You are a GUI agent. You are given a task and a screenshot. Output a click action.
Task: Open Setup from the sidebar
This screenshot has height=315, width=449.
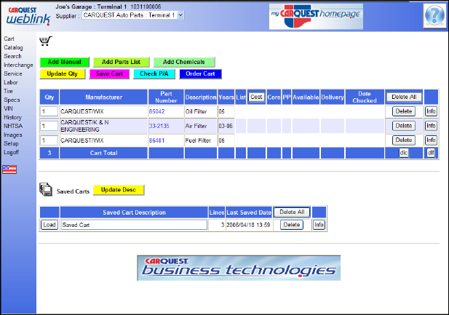(11, 143)
